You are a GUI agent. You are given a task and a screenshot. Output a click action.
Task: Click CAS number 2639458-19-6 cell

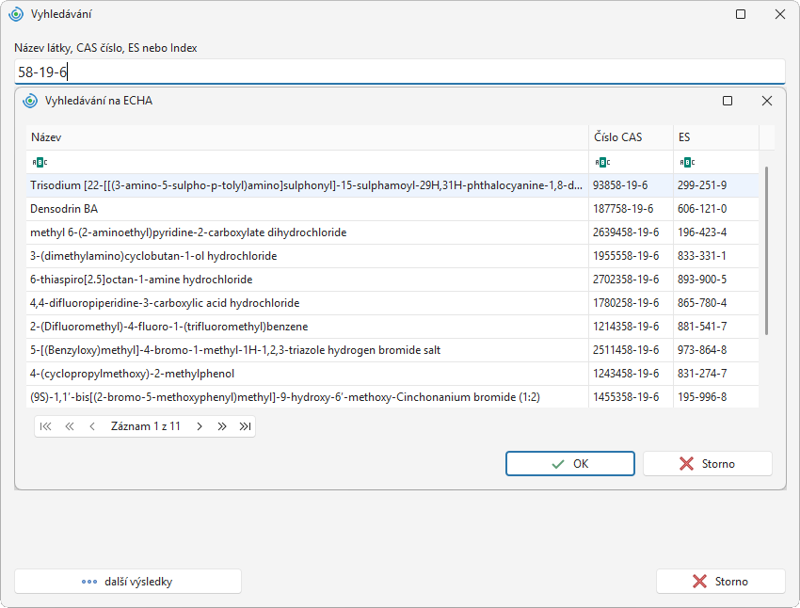point(632,232)
